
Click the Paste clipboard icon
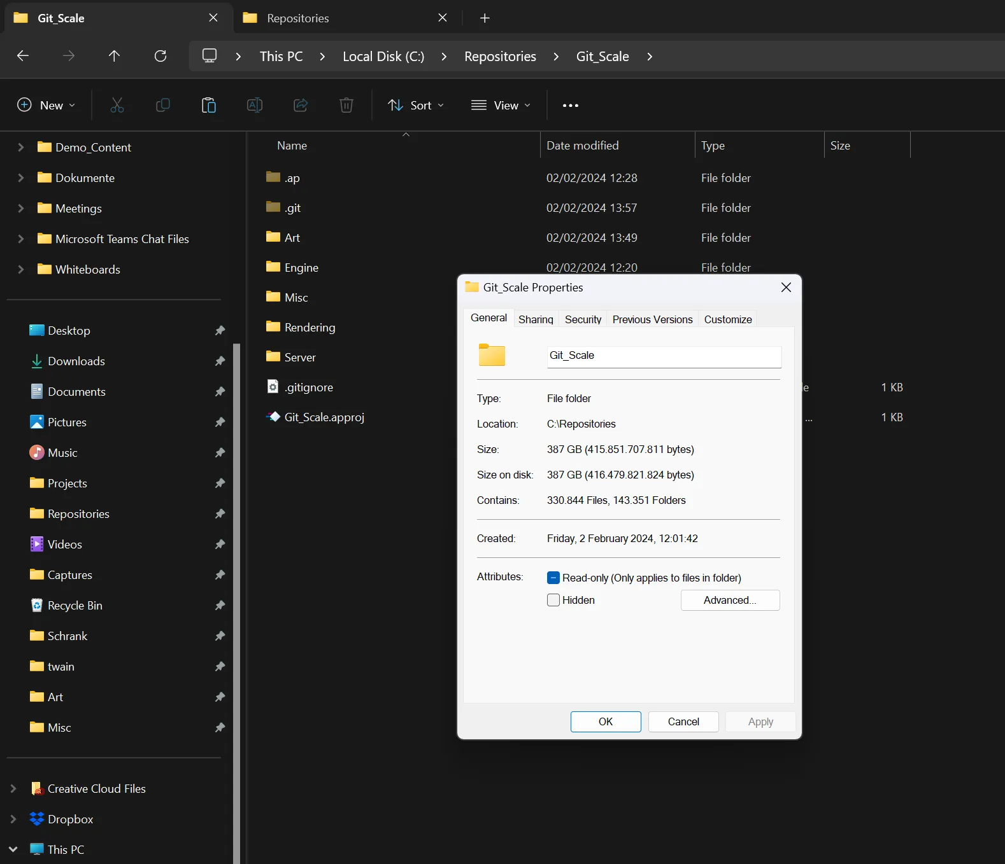[x=209, y=105]
